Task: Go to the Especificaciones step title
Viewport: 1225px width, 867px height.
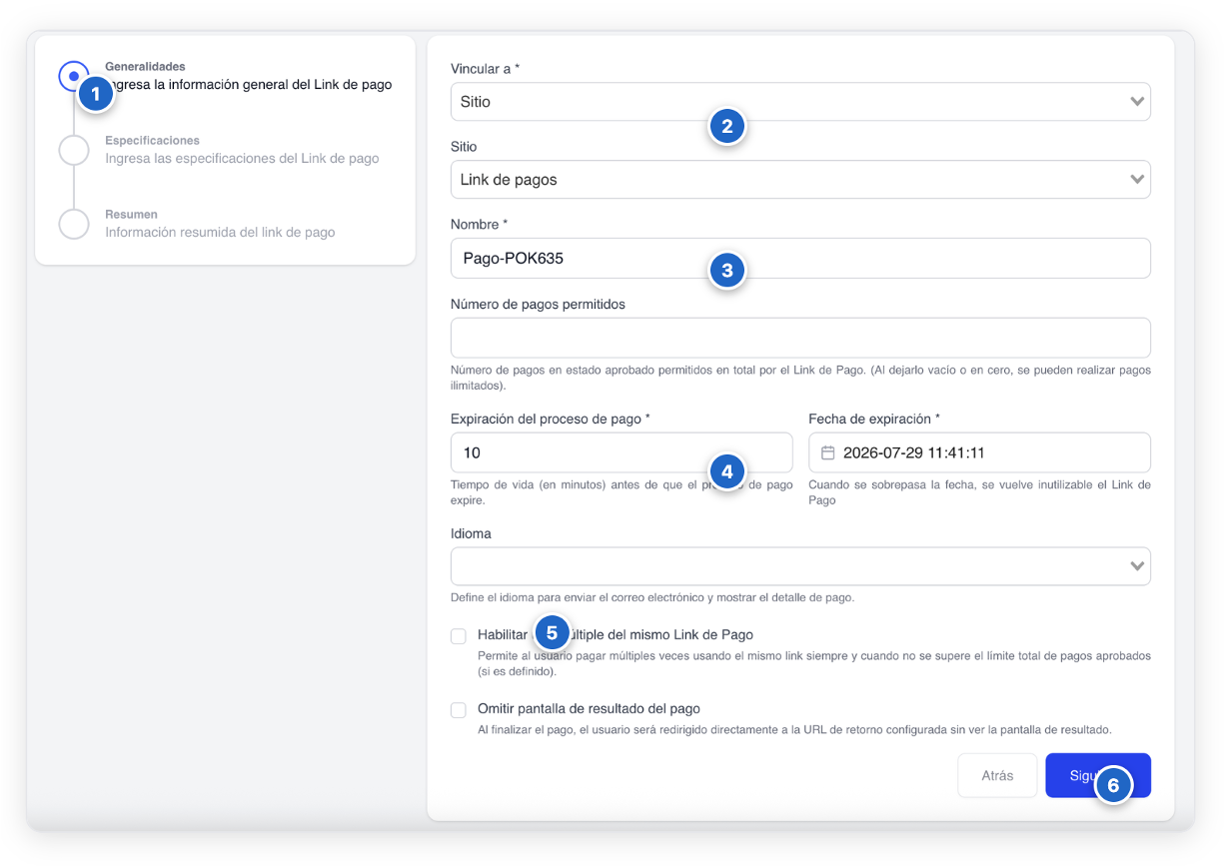Action: pos(152,141)
